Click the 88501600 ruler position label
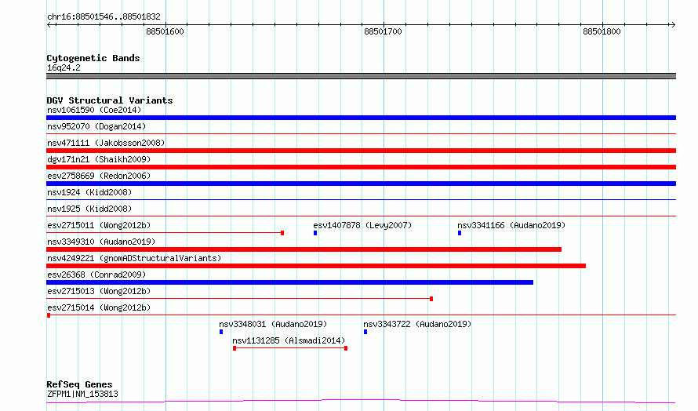Image resolution: width=698 pixels, height=411 pixels. (x=165, y=31)
